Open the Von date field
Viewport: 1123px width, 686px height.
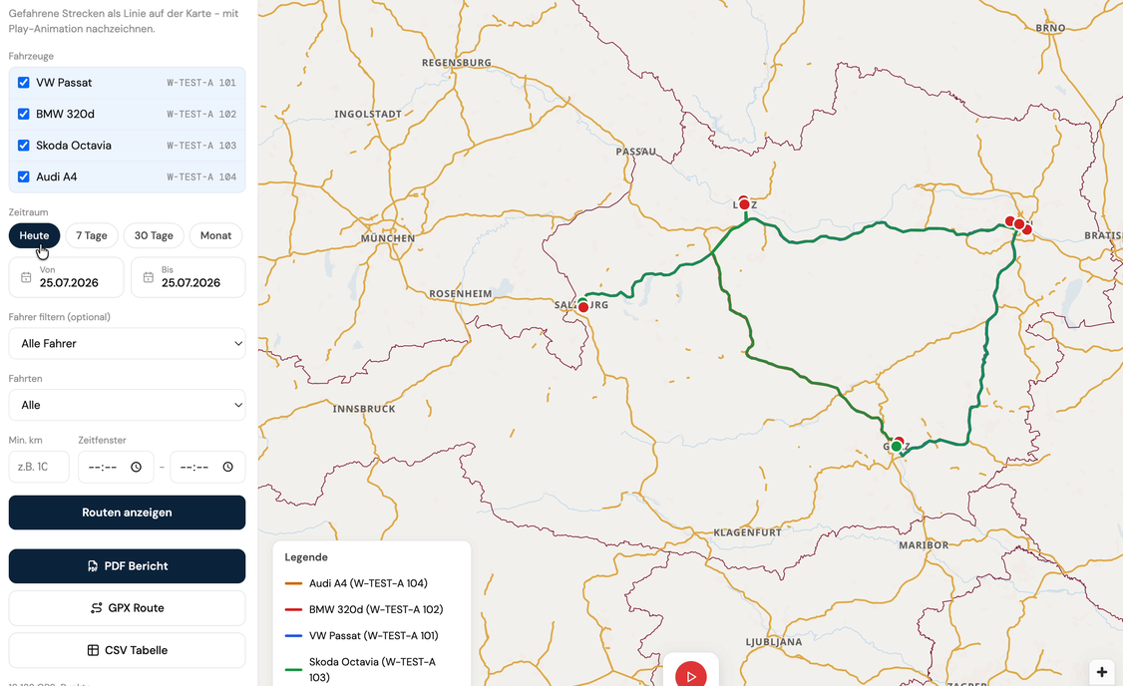tap(66, 277)
